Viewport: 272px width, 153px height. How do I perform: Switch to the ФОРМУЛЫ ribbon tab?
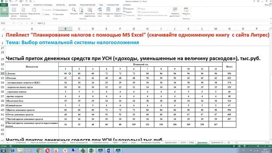60,5
